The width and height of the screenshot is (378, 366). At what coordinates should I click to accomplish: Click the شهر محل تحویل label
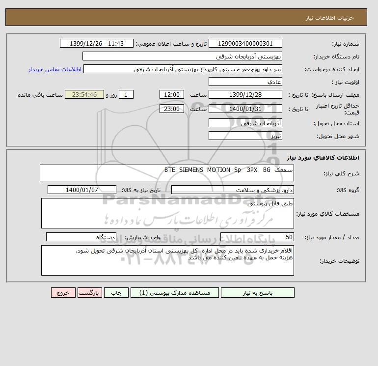tap(338, 136)
